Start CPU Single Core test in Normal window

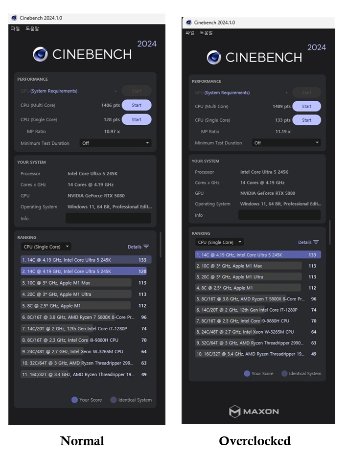pyautogui.click(x=137, y=119)
